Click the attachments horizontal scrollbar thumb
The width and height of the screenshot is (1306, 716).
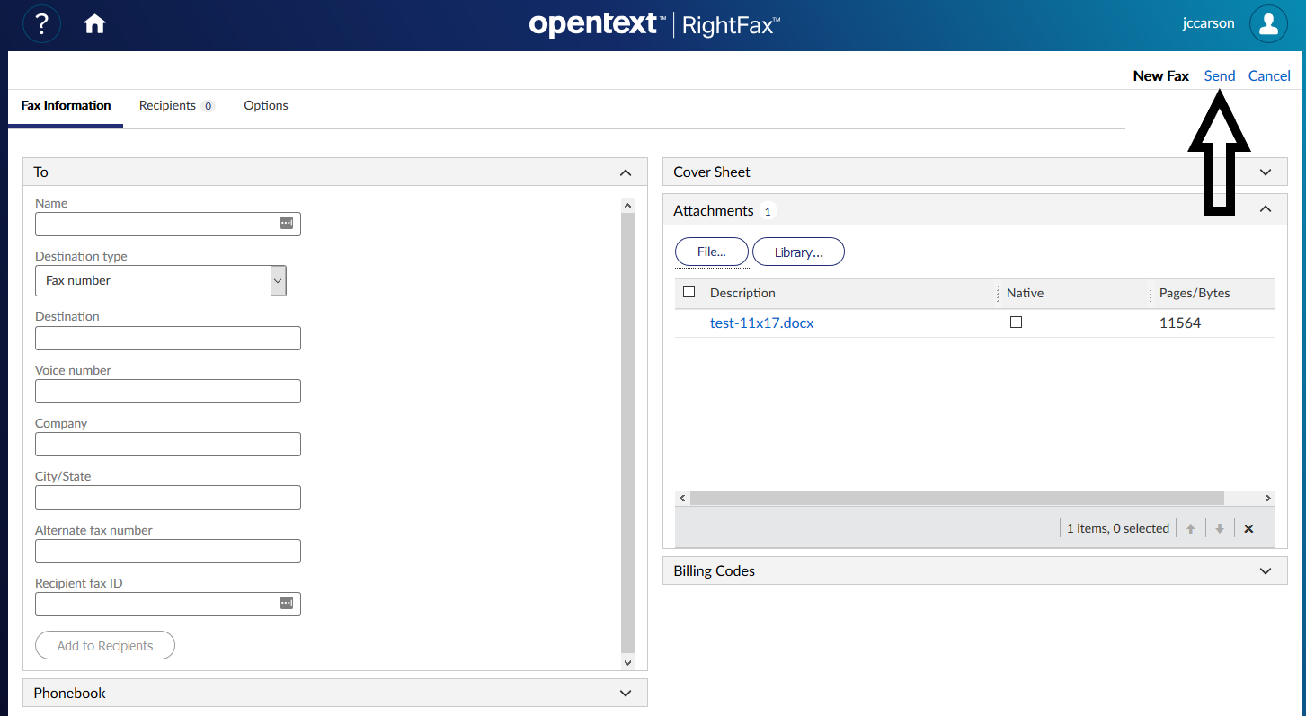(x=957, y=499)
